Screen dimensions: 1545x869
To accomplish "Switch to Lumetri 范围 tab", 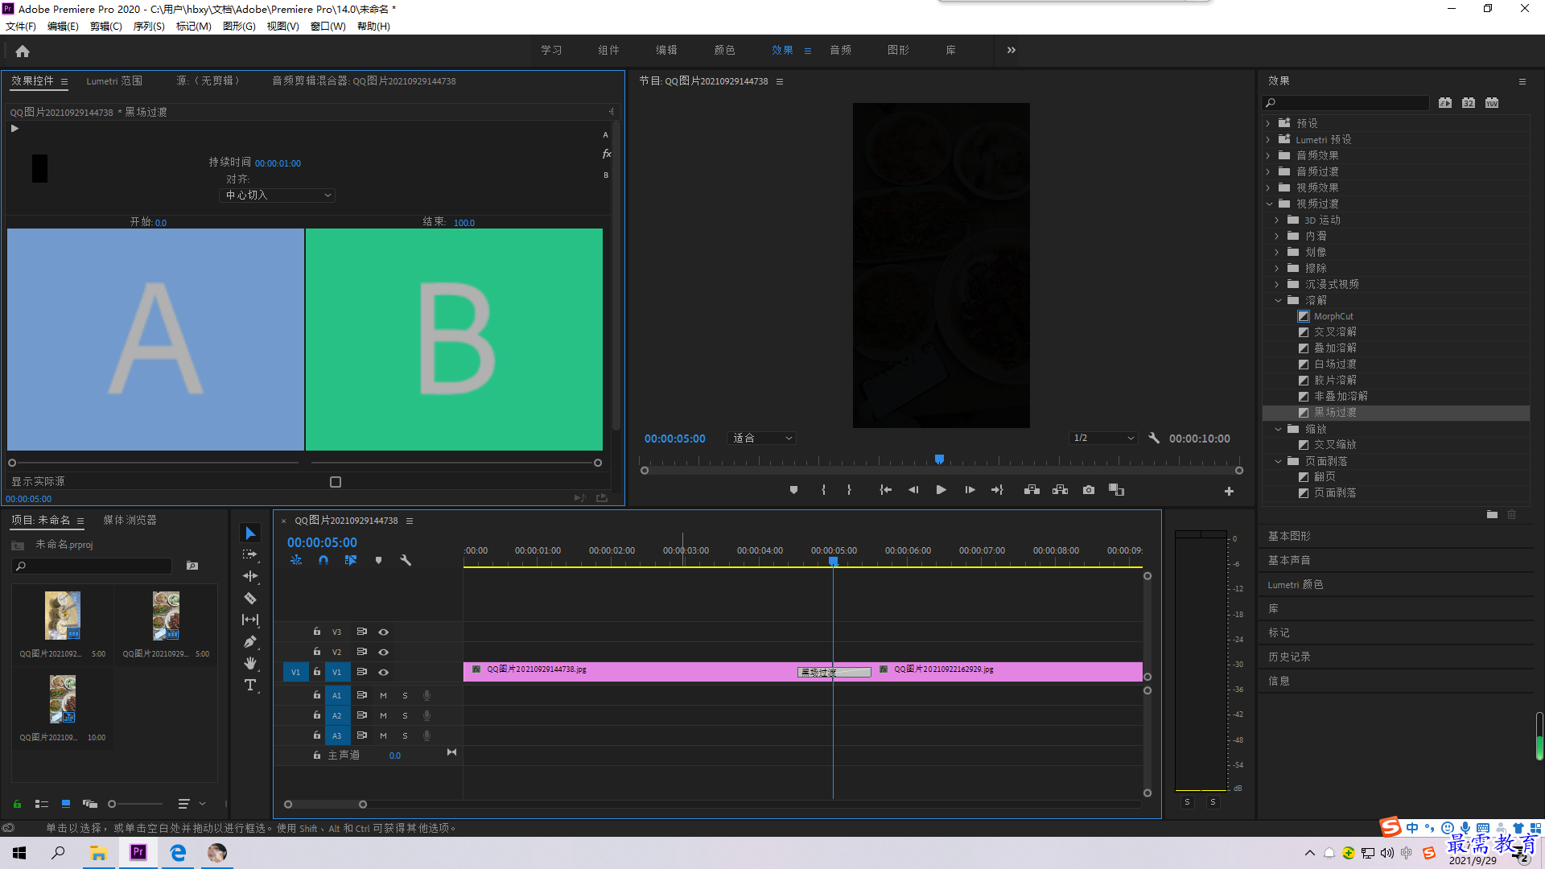I will (114, 80).
